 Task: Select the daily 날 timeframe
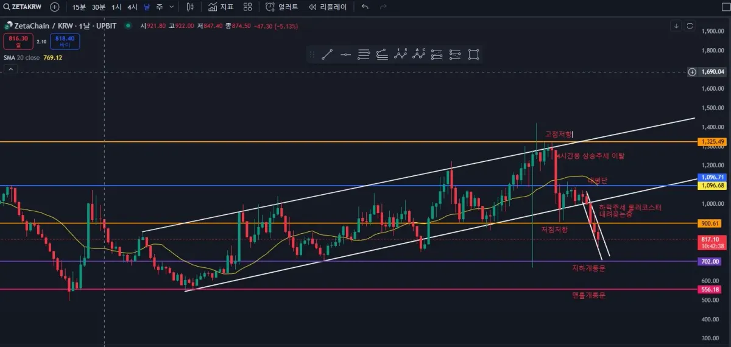pyautogui.click(x=146, y=7)
